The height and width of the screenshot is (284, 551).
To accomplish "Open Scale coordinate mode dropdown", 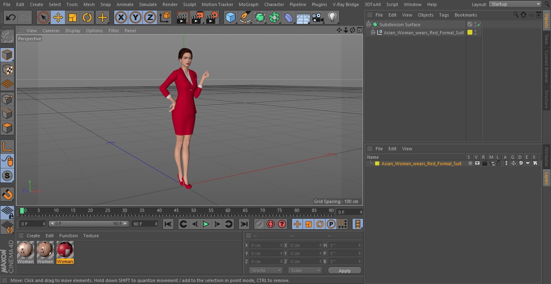I will coord(305,270).
